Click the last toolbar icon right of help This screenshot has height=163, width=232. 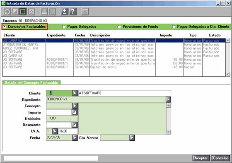[85, 12]
